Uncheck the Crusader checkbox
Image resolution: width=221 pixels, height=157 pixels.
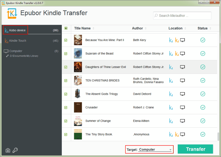click(66, 108)
